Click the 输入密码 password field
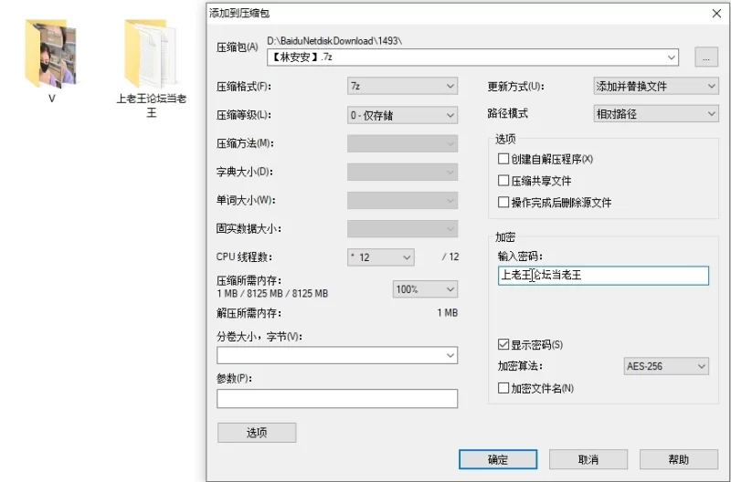Image resolution: width=731 pixels, height=482 pixels. pyautogui.click(x=603, y=275)
